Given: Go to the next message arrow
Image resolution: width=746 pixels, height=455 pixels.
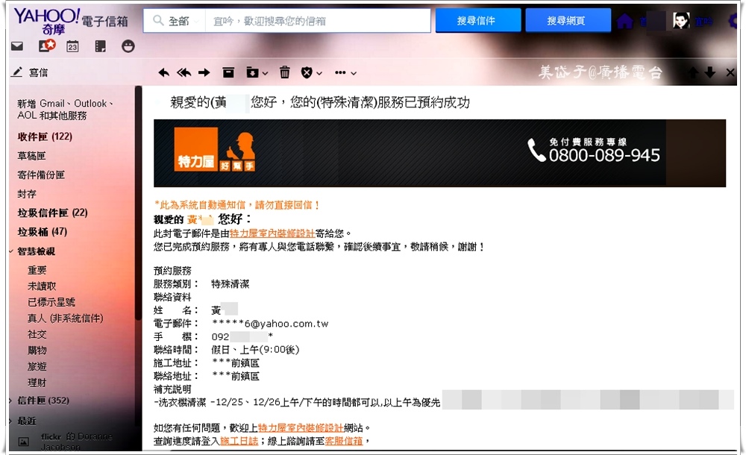Looking at the screenshot, I should point(710,72).
